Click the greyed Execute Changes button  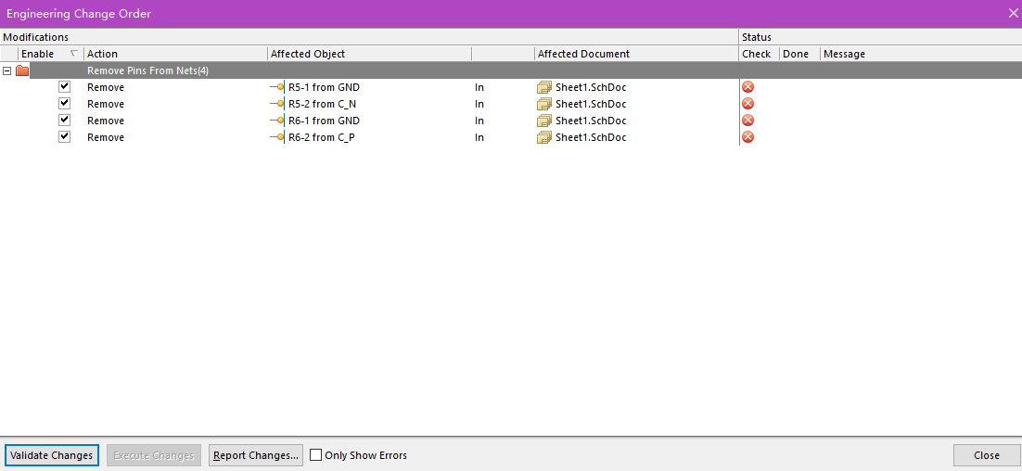[x=154, y=454]
